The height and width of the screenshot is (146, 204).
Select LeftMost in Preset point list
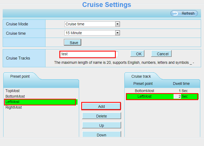(x=41, y=102)
